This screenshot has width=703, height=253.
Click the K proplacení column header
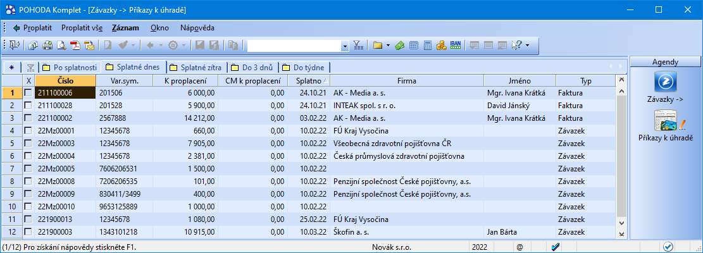[185, 80]
